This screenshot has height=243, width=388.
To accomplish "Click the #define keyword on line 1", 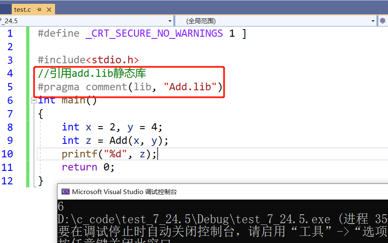I will pyautogui.click(x=58, y=33).
